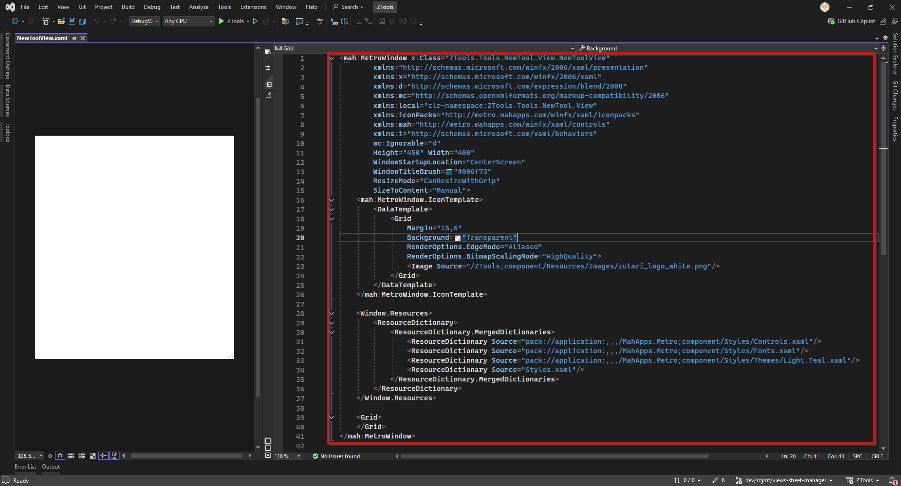Click the dev/mjmt/views-sheet-manager branch button
Viewport: 901px width, 486px height.
point(785,480)
